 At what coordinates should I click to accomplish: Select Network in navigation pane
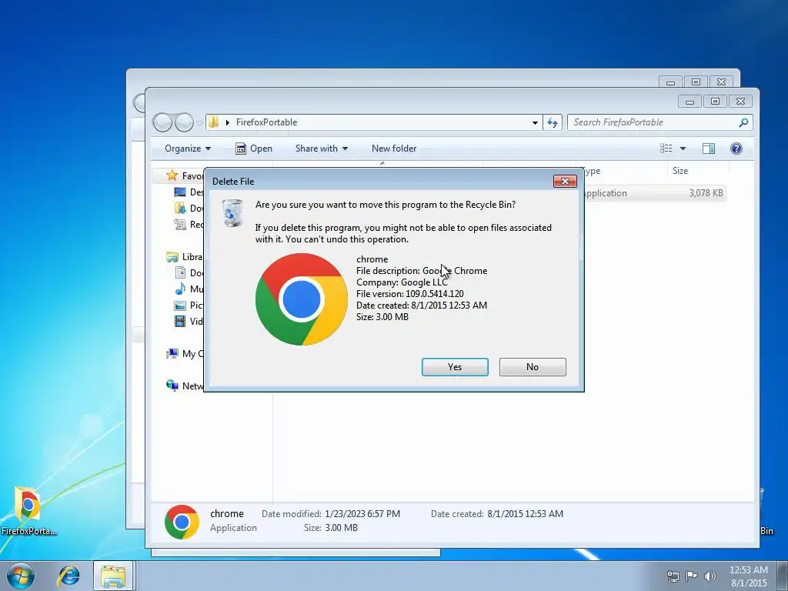185,386
